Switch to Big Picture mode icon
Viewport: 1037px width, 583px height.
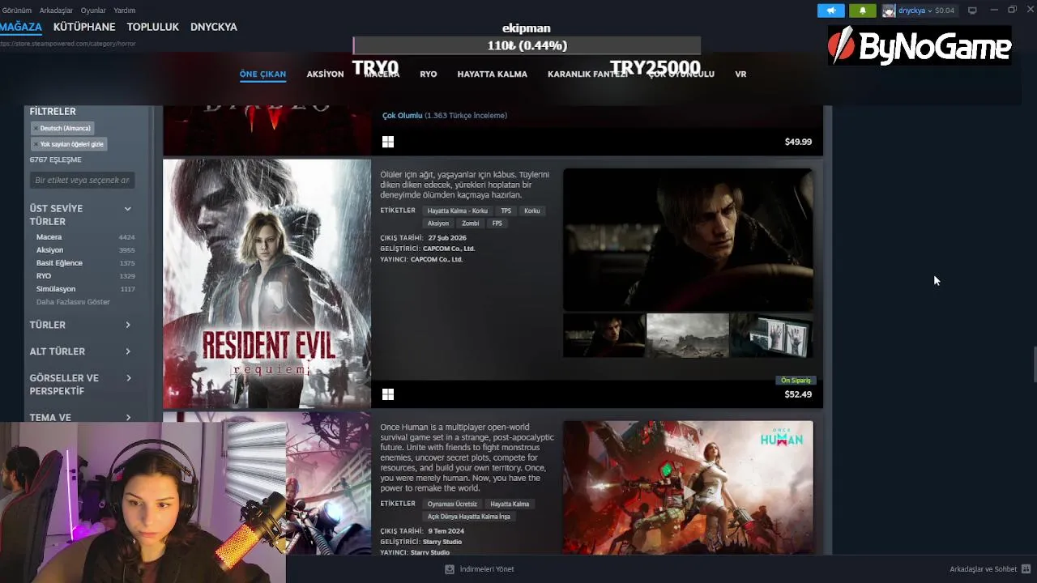972,11
